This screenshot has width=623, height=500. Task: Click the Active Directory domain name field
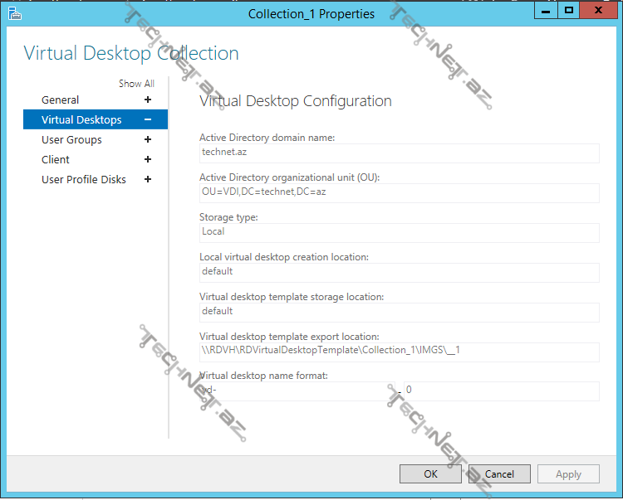[399, 153]
